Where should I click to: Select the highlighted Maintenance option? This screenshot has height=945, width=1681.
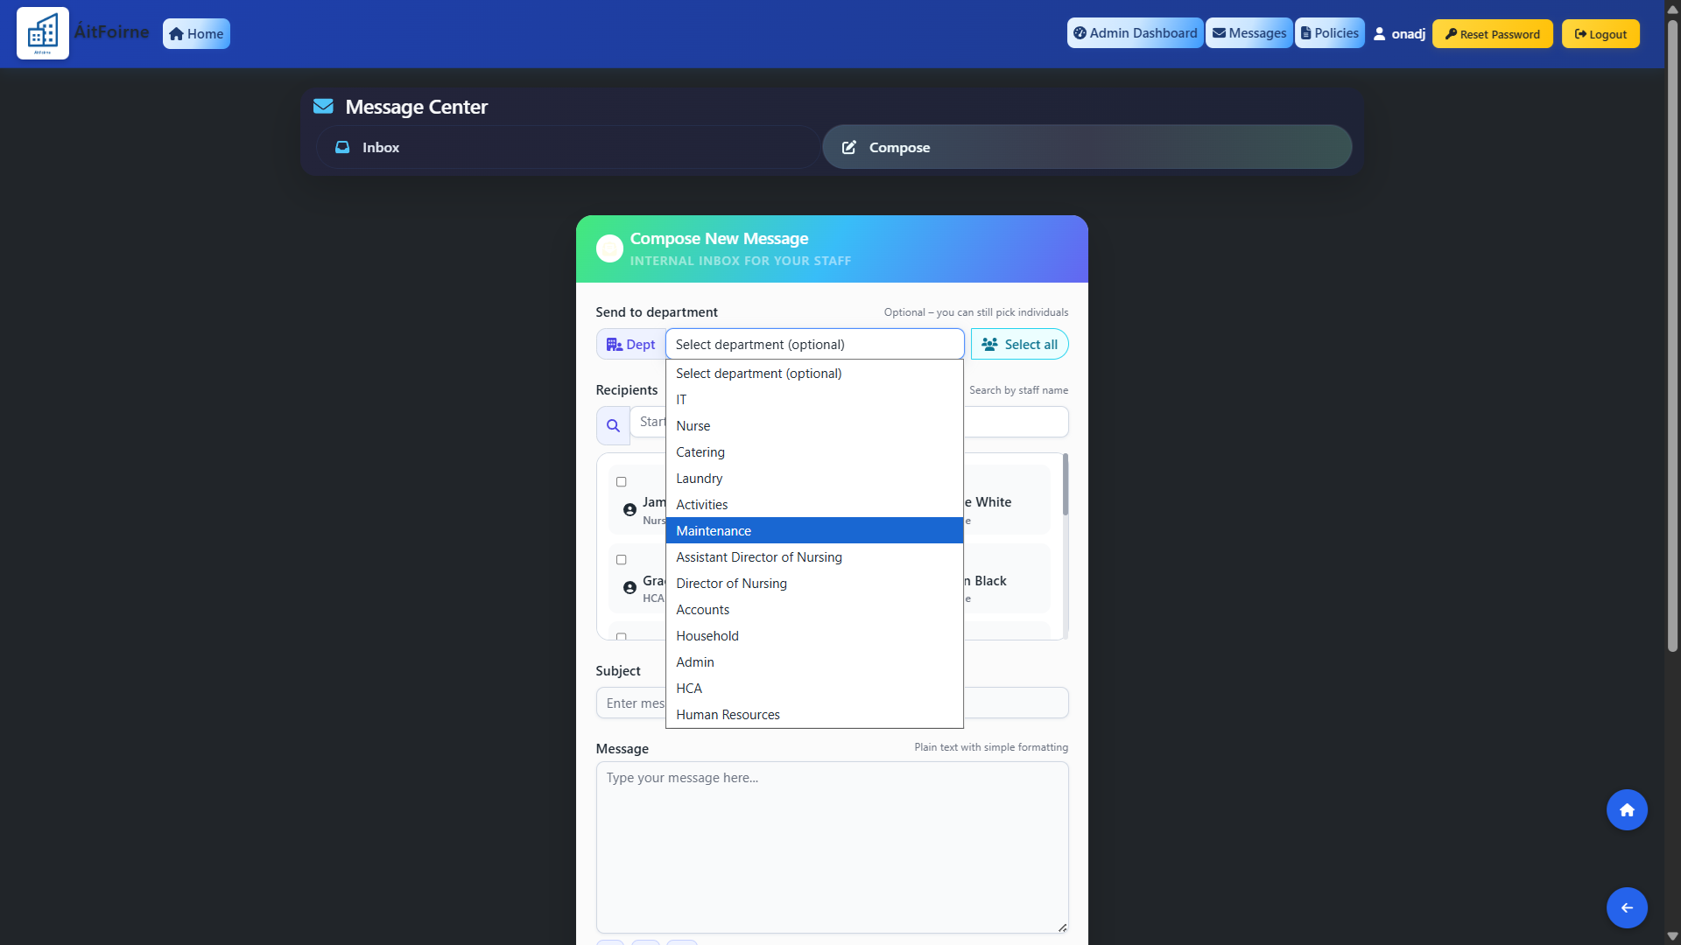[814, 531]
